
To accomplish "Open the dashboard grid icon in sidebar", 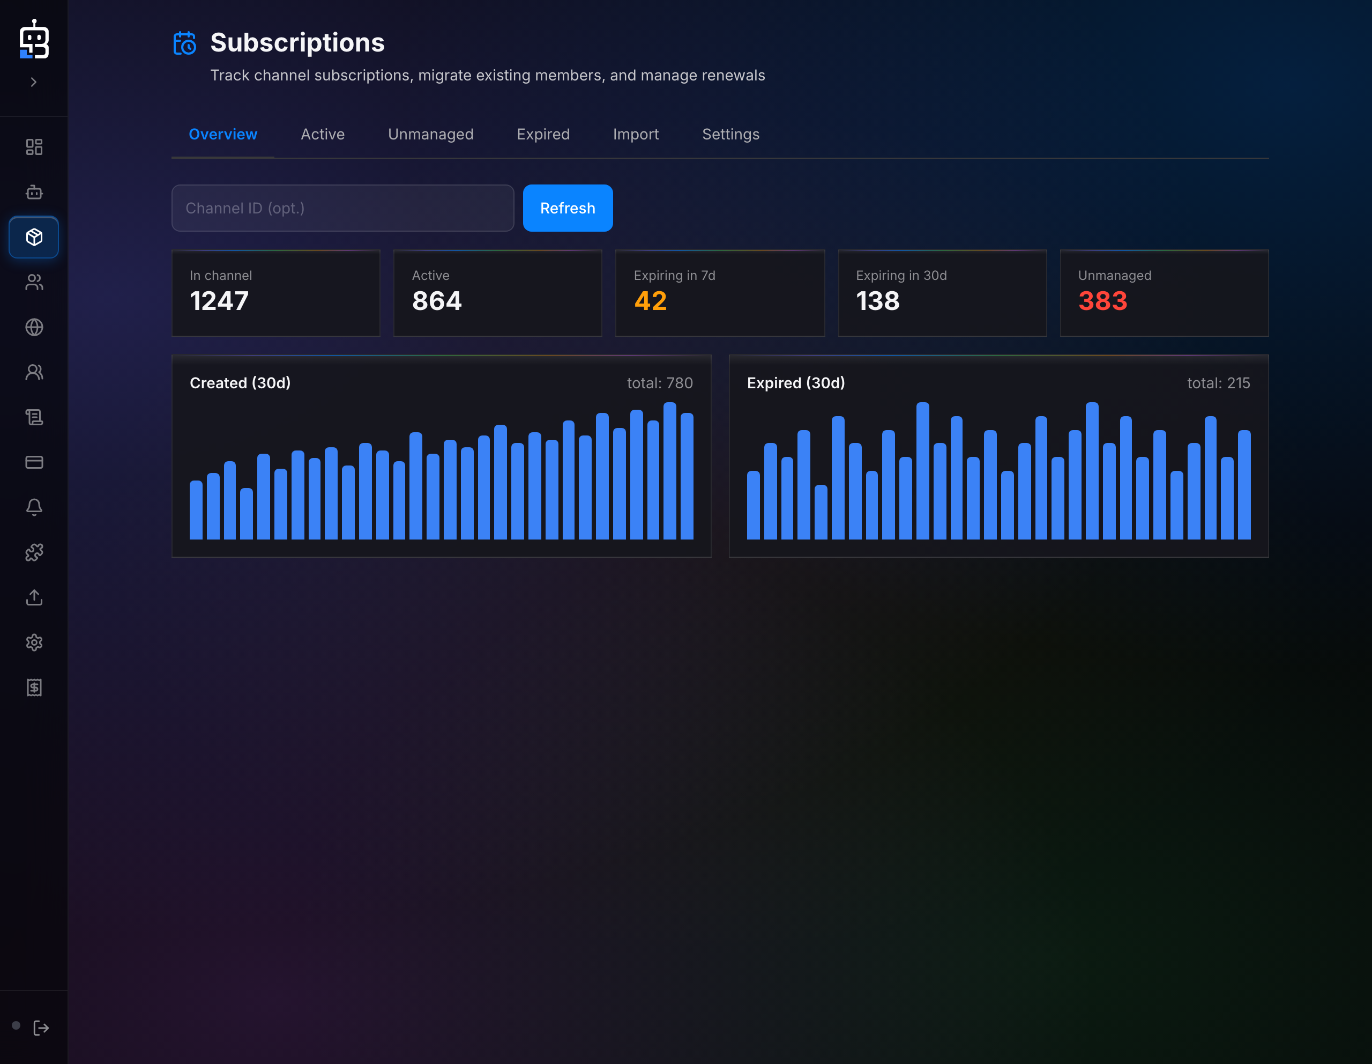I will pos(34,147).
